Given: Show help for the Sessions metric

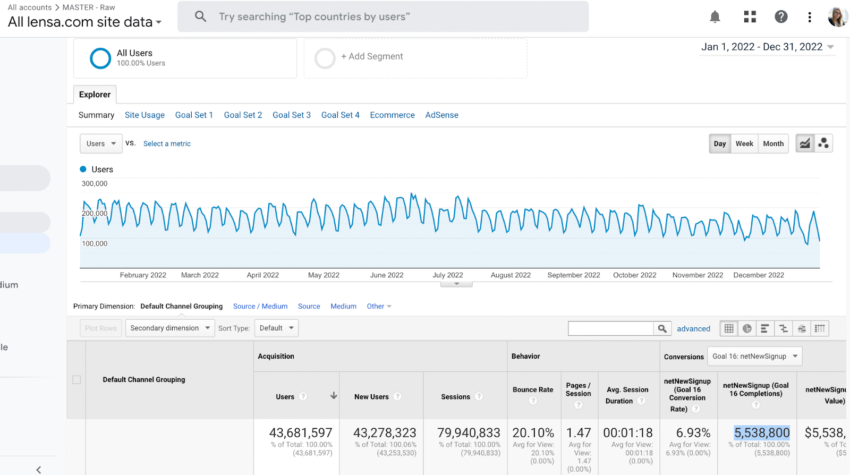Looking at the screenshot, I should (479, 396).
